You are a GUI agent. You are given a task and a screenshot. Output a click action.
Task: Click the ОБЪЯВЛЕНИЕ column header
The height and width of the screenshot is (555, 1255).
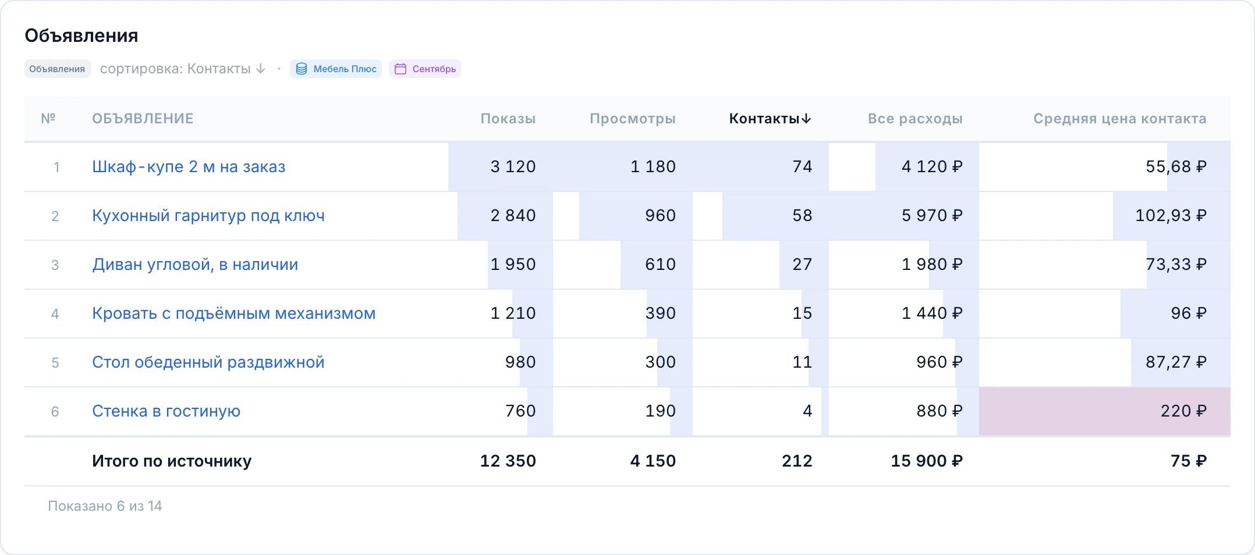[143, 119]
